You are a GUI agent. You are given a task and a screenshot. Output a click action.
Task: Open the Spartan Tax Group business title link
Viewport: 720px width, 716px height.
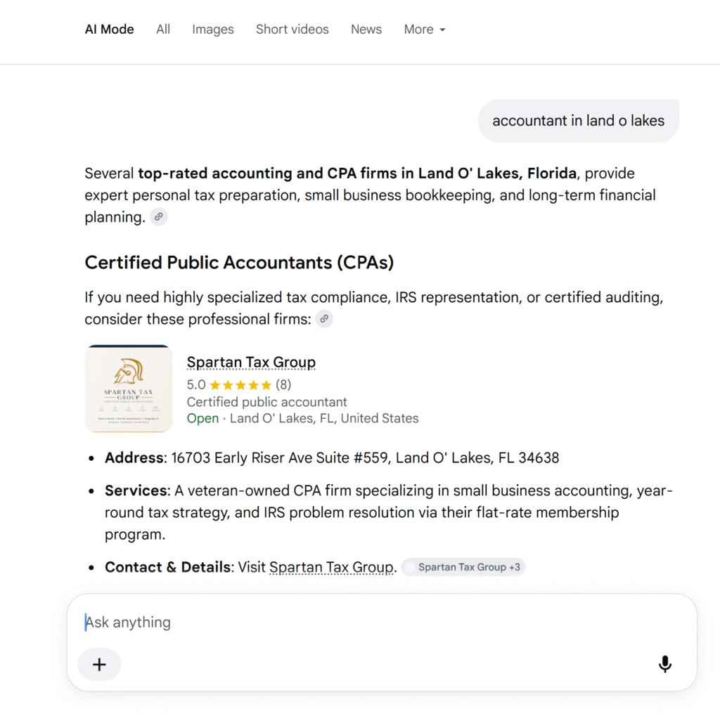click(x=251, y=362)
